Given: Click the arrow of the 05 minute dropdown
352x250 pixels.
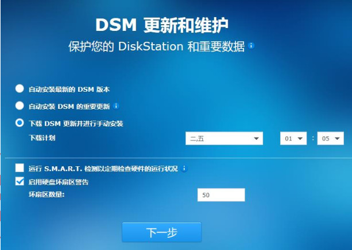Looking at the screenshot, I should (337, 139).
